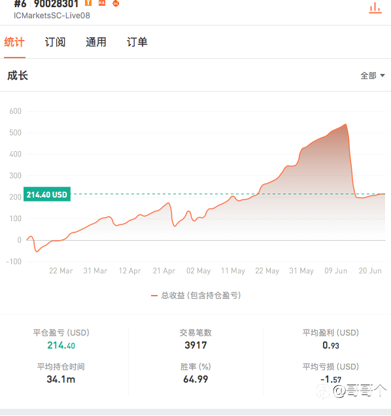Click the 22 Mar axis date label
Image resolution: width=391 pixels, height=416 pixels.
coord(61,271)
